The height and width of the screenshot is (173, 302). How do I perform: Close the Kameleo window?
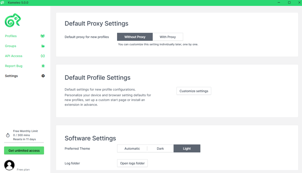[300, 2]
